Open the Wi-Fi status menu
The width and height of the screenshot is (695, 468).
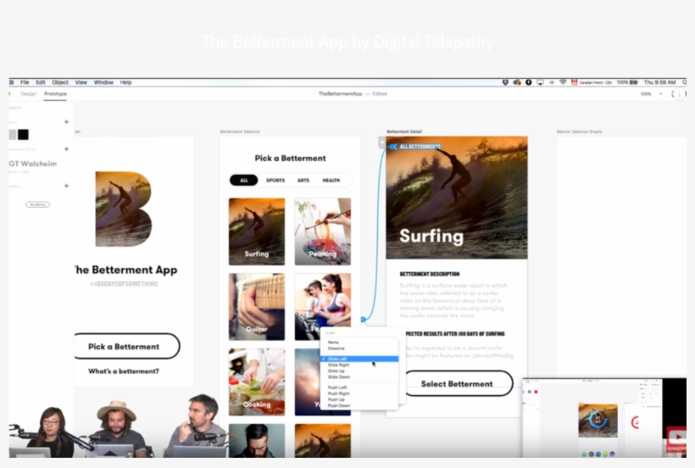(x=563, y=82)
